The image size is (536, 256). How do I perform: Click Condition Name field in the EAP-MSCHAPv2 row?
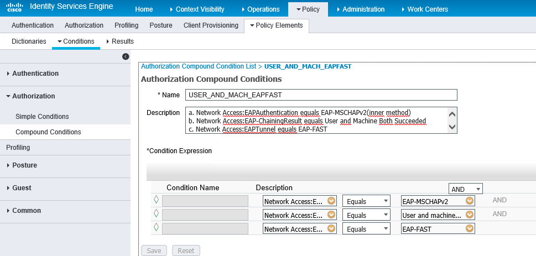205,201
